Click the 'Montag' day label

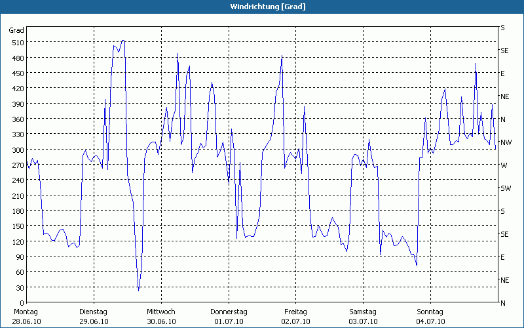coord(26,312)
